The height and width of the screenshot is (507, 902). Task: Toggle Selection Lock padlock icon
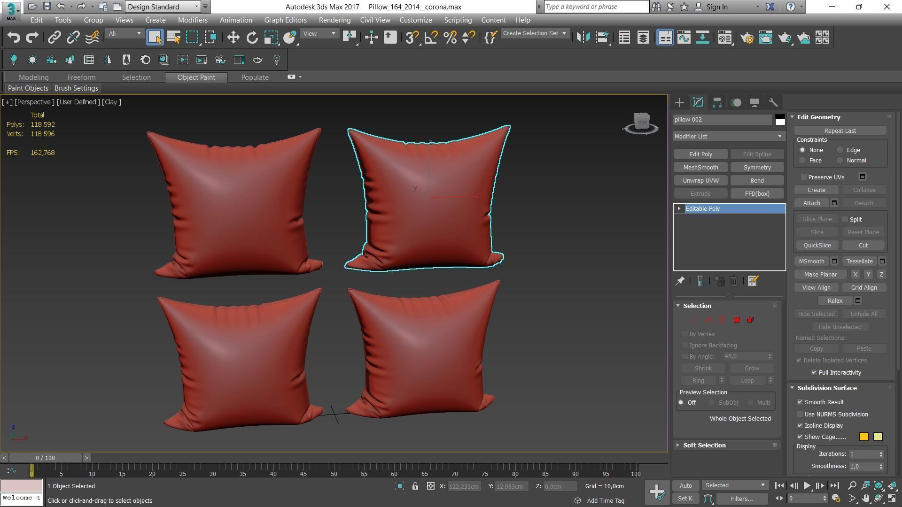coord(415,486)
